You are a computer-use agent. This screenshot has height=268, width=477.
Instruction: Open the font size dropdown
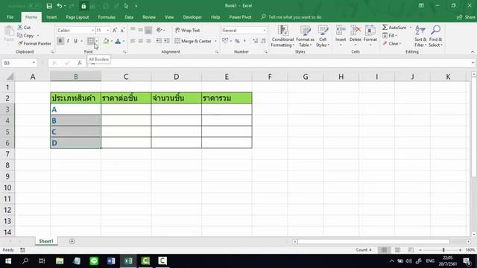pos(107,31)
